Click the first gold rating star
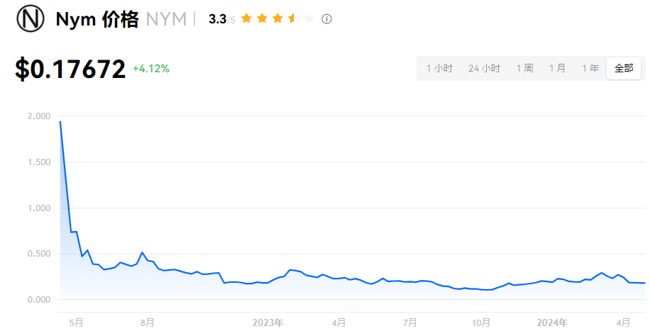Screen dimensions: 650x331 click(246, 18)
